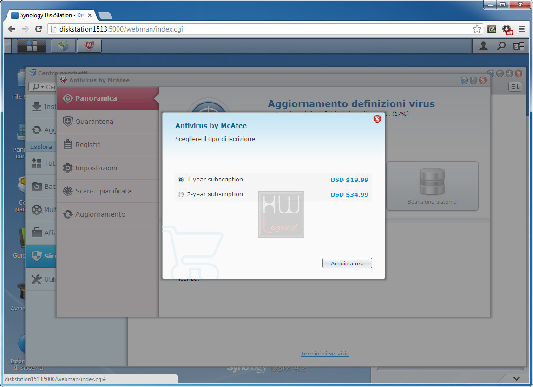
Task: Expand the chevron at the bottom-right panel
Action: click(516, 379)
